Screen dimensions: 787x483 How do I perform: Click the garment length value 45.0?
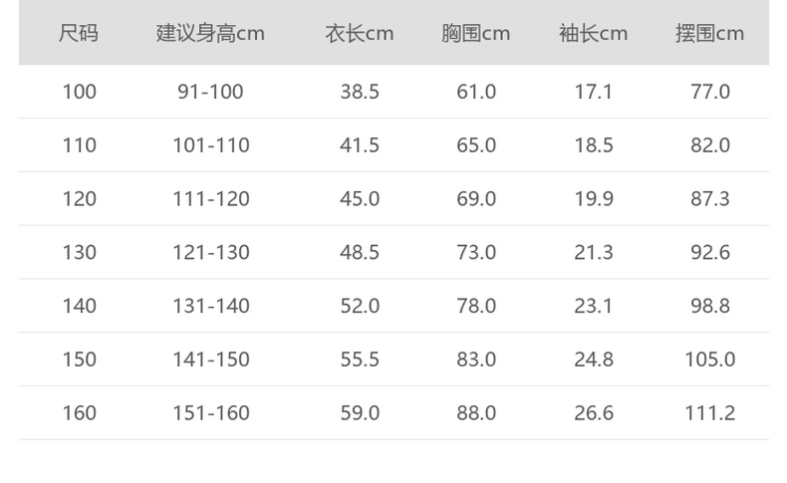360,199
